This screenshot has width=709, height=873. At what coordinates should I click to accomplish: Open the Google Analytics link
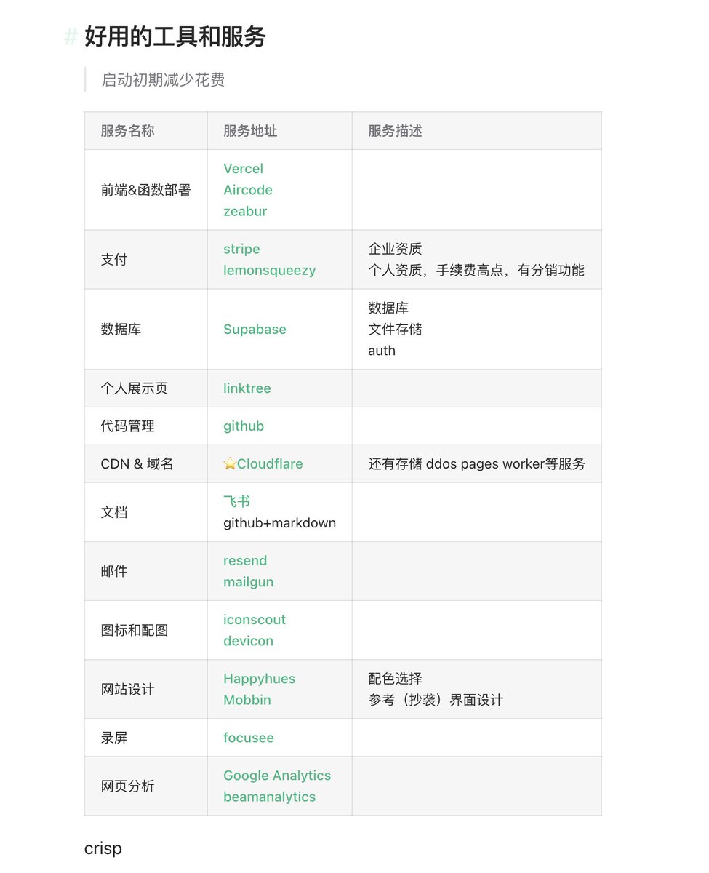277,776
